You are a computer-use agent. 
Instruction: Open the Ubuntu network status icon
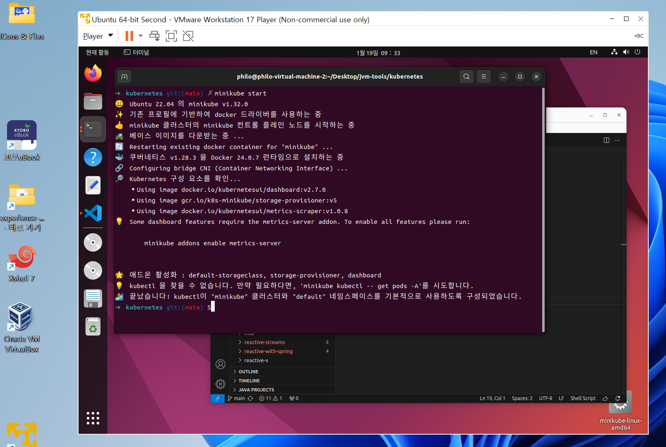tap(614, 52)
